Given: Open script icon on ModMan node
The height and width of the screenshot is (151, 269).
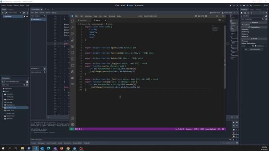Looking at the screenshot, I should [x=24, y=16].
